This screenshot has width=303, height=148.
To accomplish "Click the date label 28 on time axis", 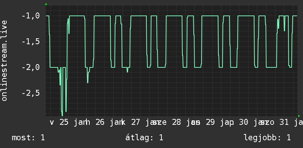I will (177, 123).
